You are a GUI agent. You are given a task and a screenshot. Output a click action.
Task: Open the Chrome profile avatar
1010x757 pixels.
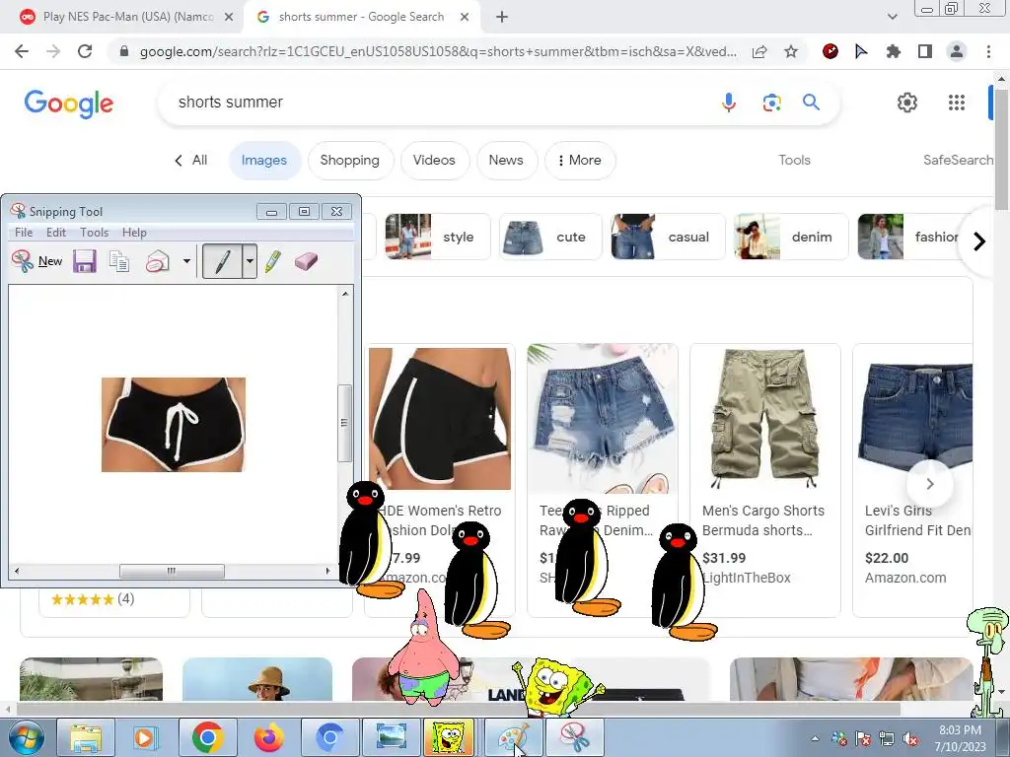(957, 51)
